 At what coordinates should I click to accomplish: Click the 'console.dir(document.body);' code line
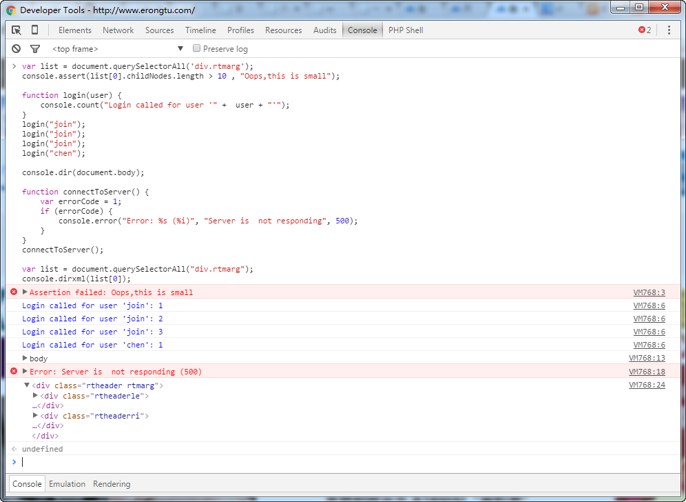point(83,172)
